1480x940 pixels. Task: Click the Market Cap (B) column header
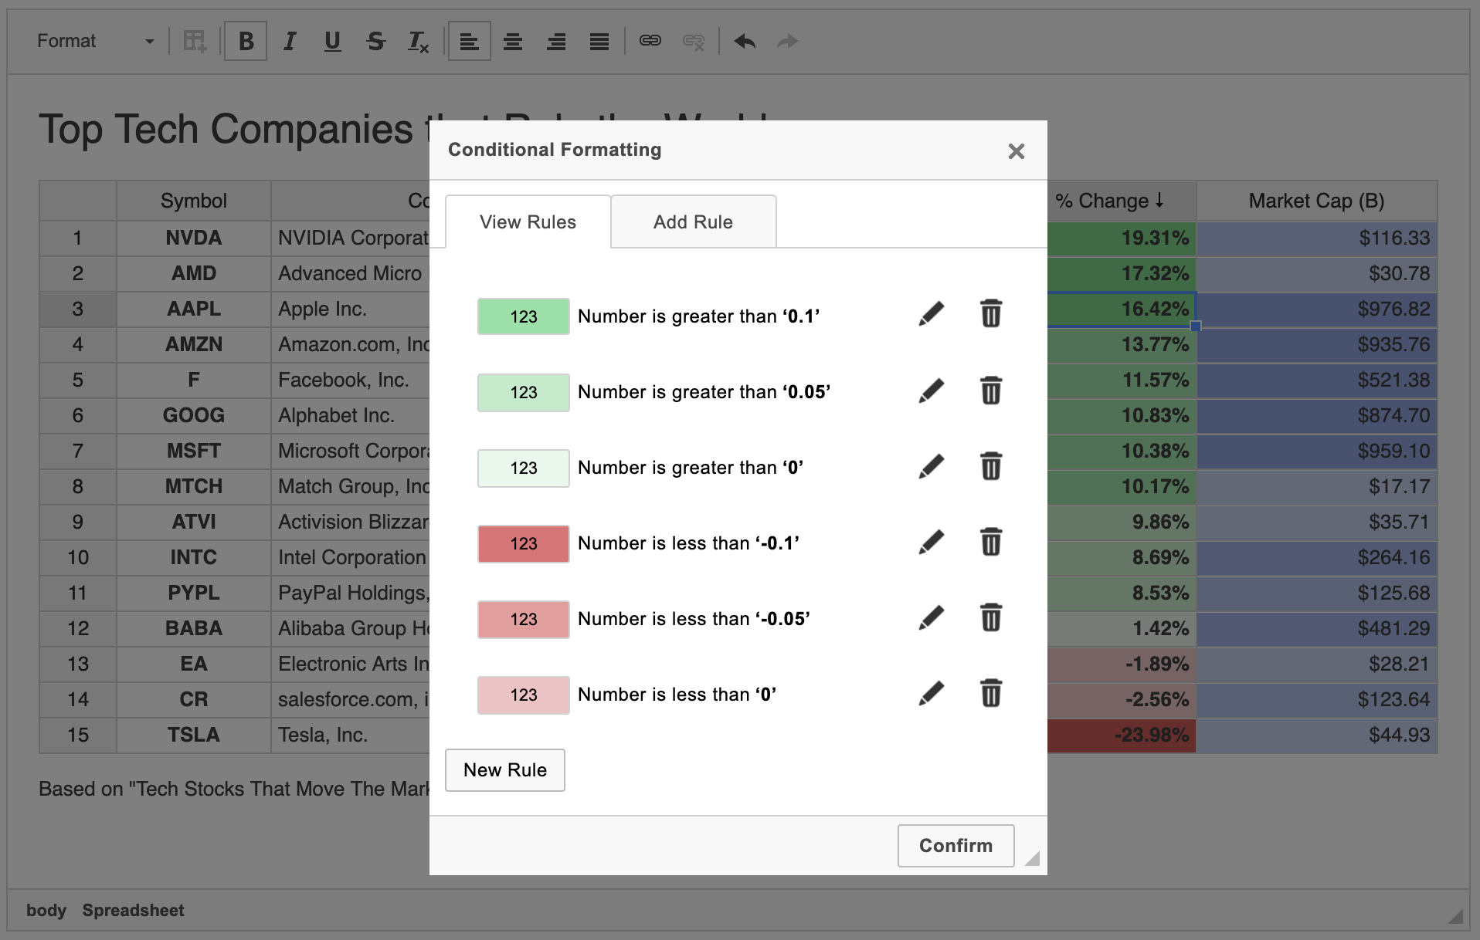click(1317, 201)
